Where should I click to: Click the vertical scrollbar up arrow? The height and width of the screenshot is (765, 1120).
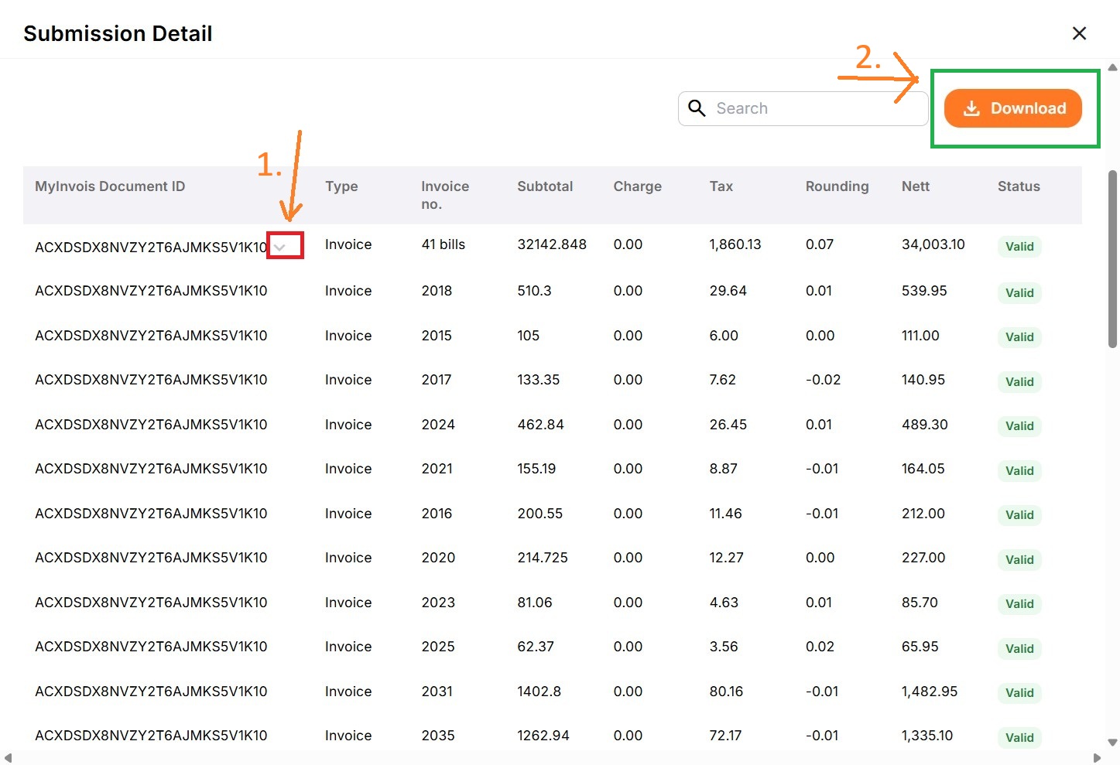point(1112,68)
